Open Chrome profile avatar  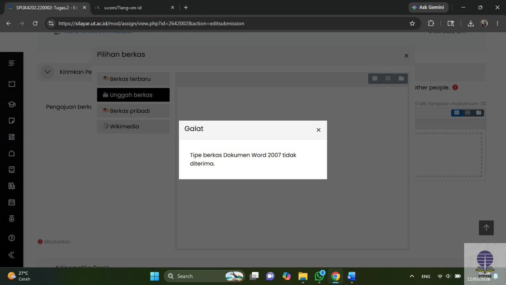(484, 24)
